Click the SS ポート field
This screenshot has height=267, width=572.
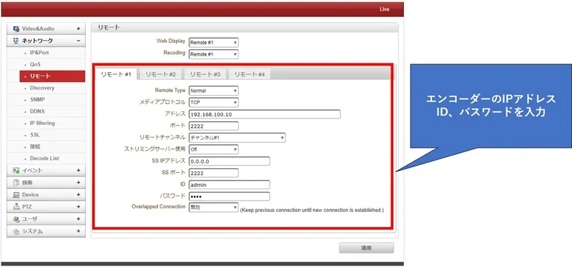pos(213,173)
